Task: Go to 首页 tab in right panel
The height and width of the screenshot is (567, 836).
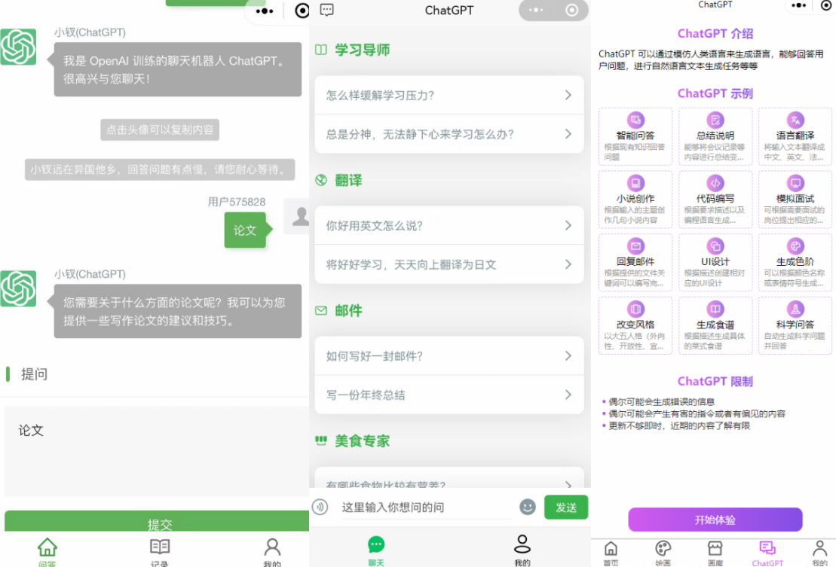Action: pyautogui.click(x=611, y=553)
